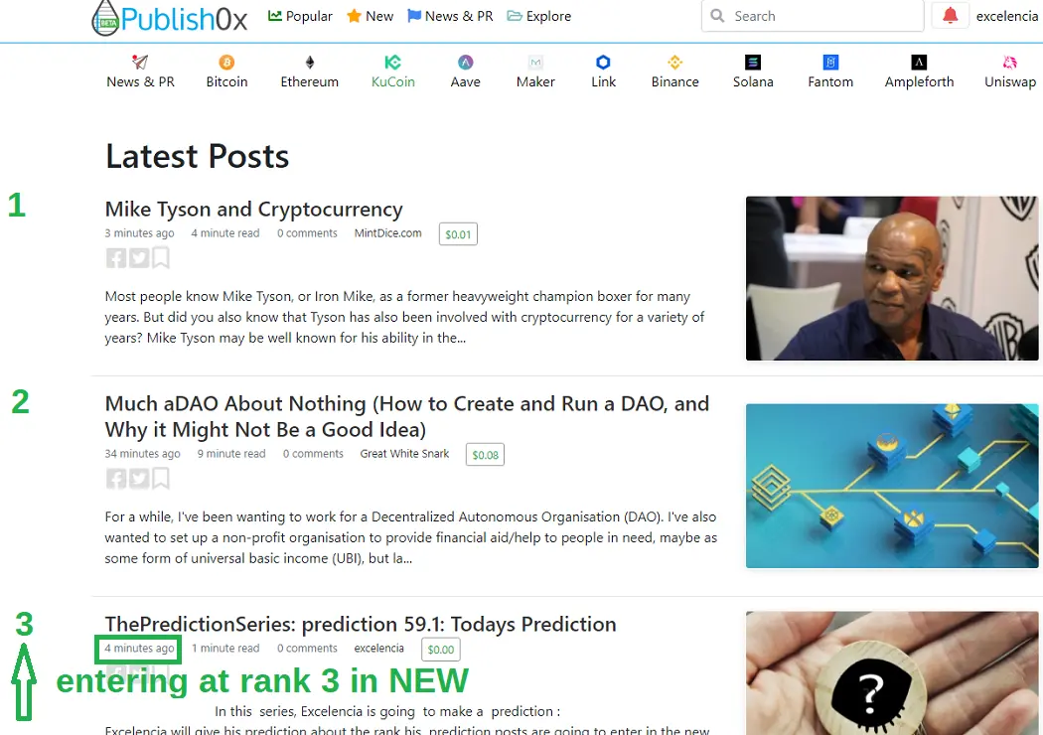Click the Bitcoin coin icon
Viewport: 1043px width, 735px height.
point(226,62)
